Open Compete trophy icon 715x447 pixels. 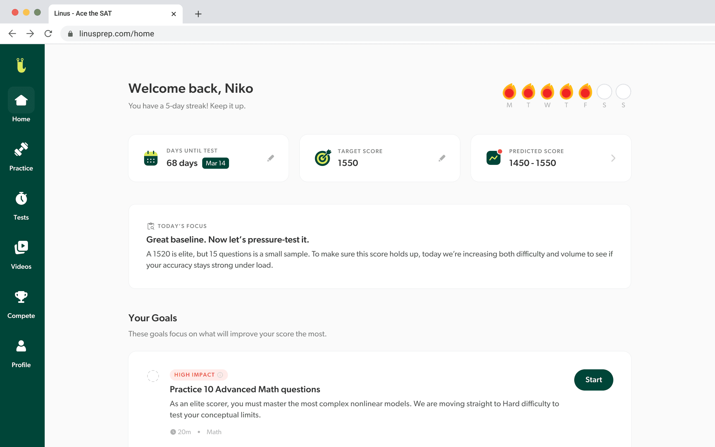click(21, 297)
